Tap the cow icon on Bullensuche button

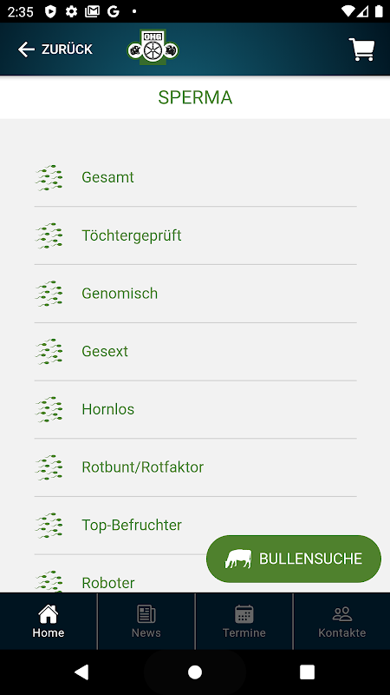237,559
